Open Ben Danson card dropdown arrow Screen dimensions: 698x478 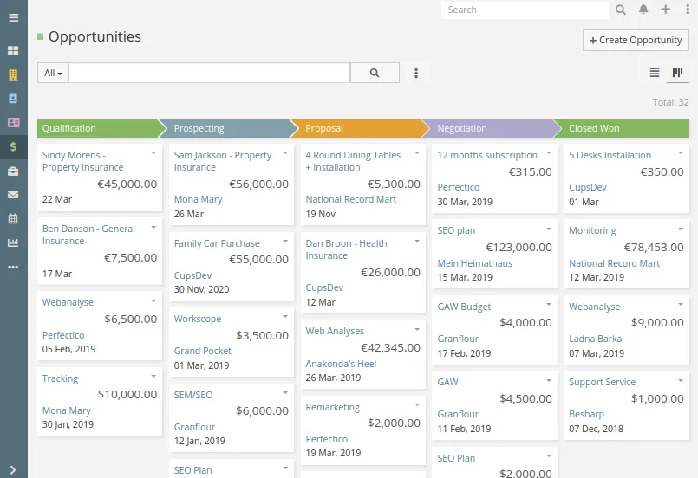(153, 227)
